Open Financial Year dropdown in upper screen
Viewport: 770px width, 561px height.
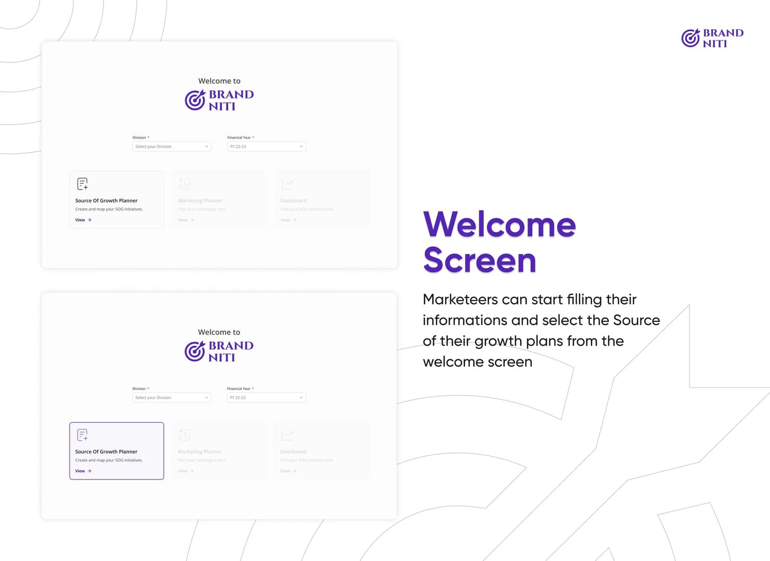pyautogui.click(x=266, y=146)
